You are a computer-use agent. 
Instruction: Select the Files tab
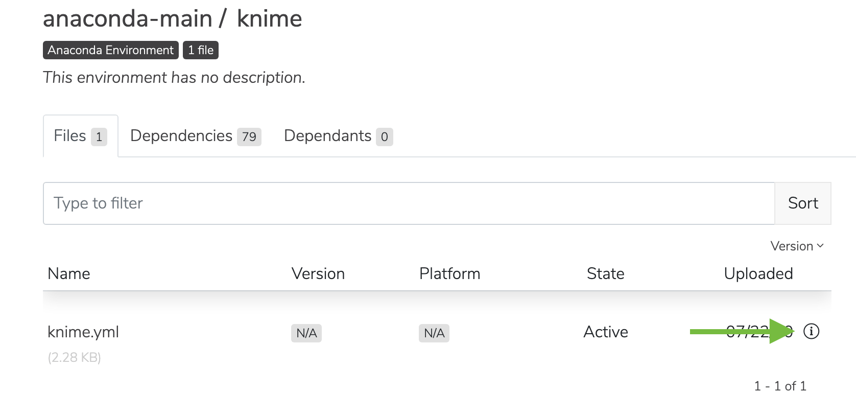[81, 136]
